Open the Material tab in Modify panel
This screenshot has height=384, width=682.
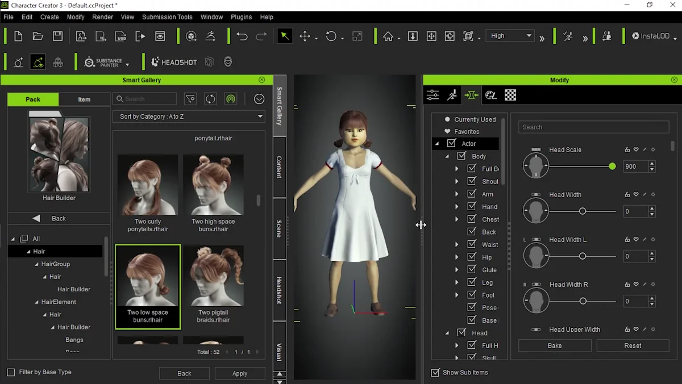point(491,95)
